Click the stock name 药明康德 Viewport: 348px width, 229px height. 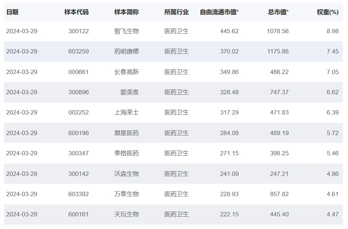(x=126, y=51)
